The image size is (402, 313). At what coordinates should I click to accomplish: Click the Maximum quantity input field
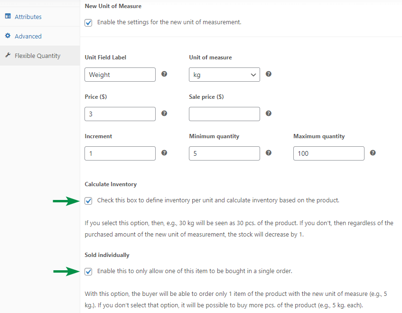tap(329, 153)
